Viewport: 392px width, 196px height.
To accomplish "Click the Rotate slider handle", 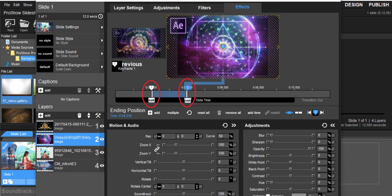I will coord(184,179).
